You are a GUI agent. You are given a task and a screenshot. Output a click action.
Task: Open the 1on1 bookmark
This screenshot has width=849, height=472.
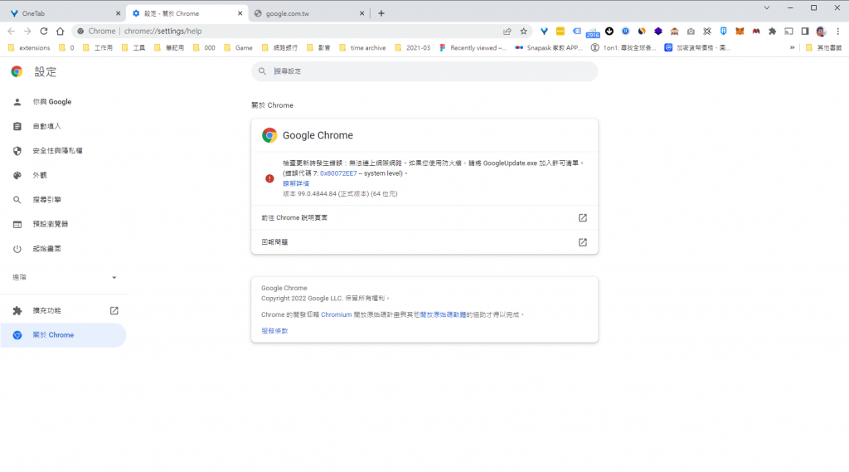(x=623, y=47)
